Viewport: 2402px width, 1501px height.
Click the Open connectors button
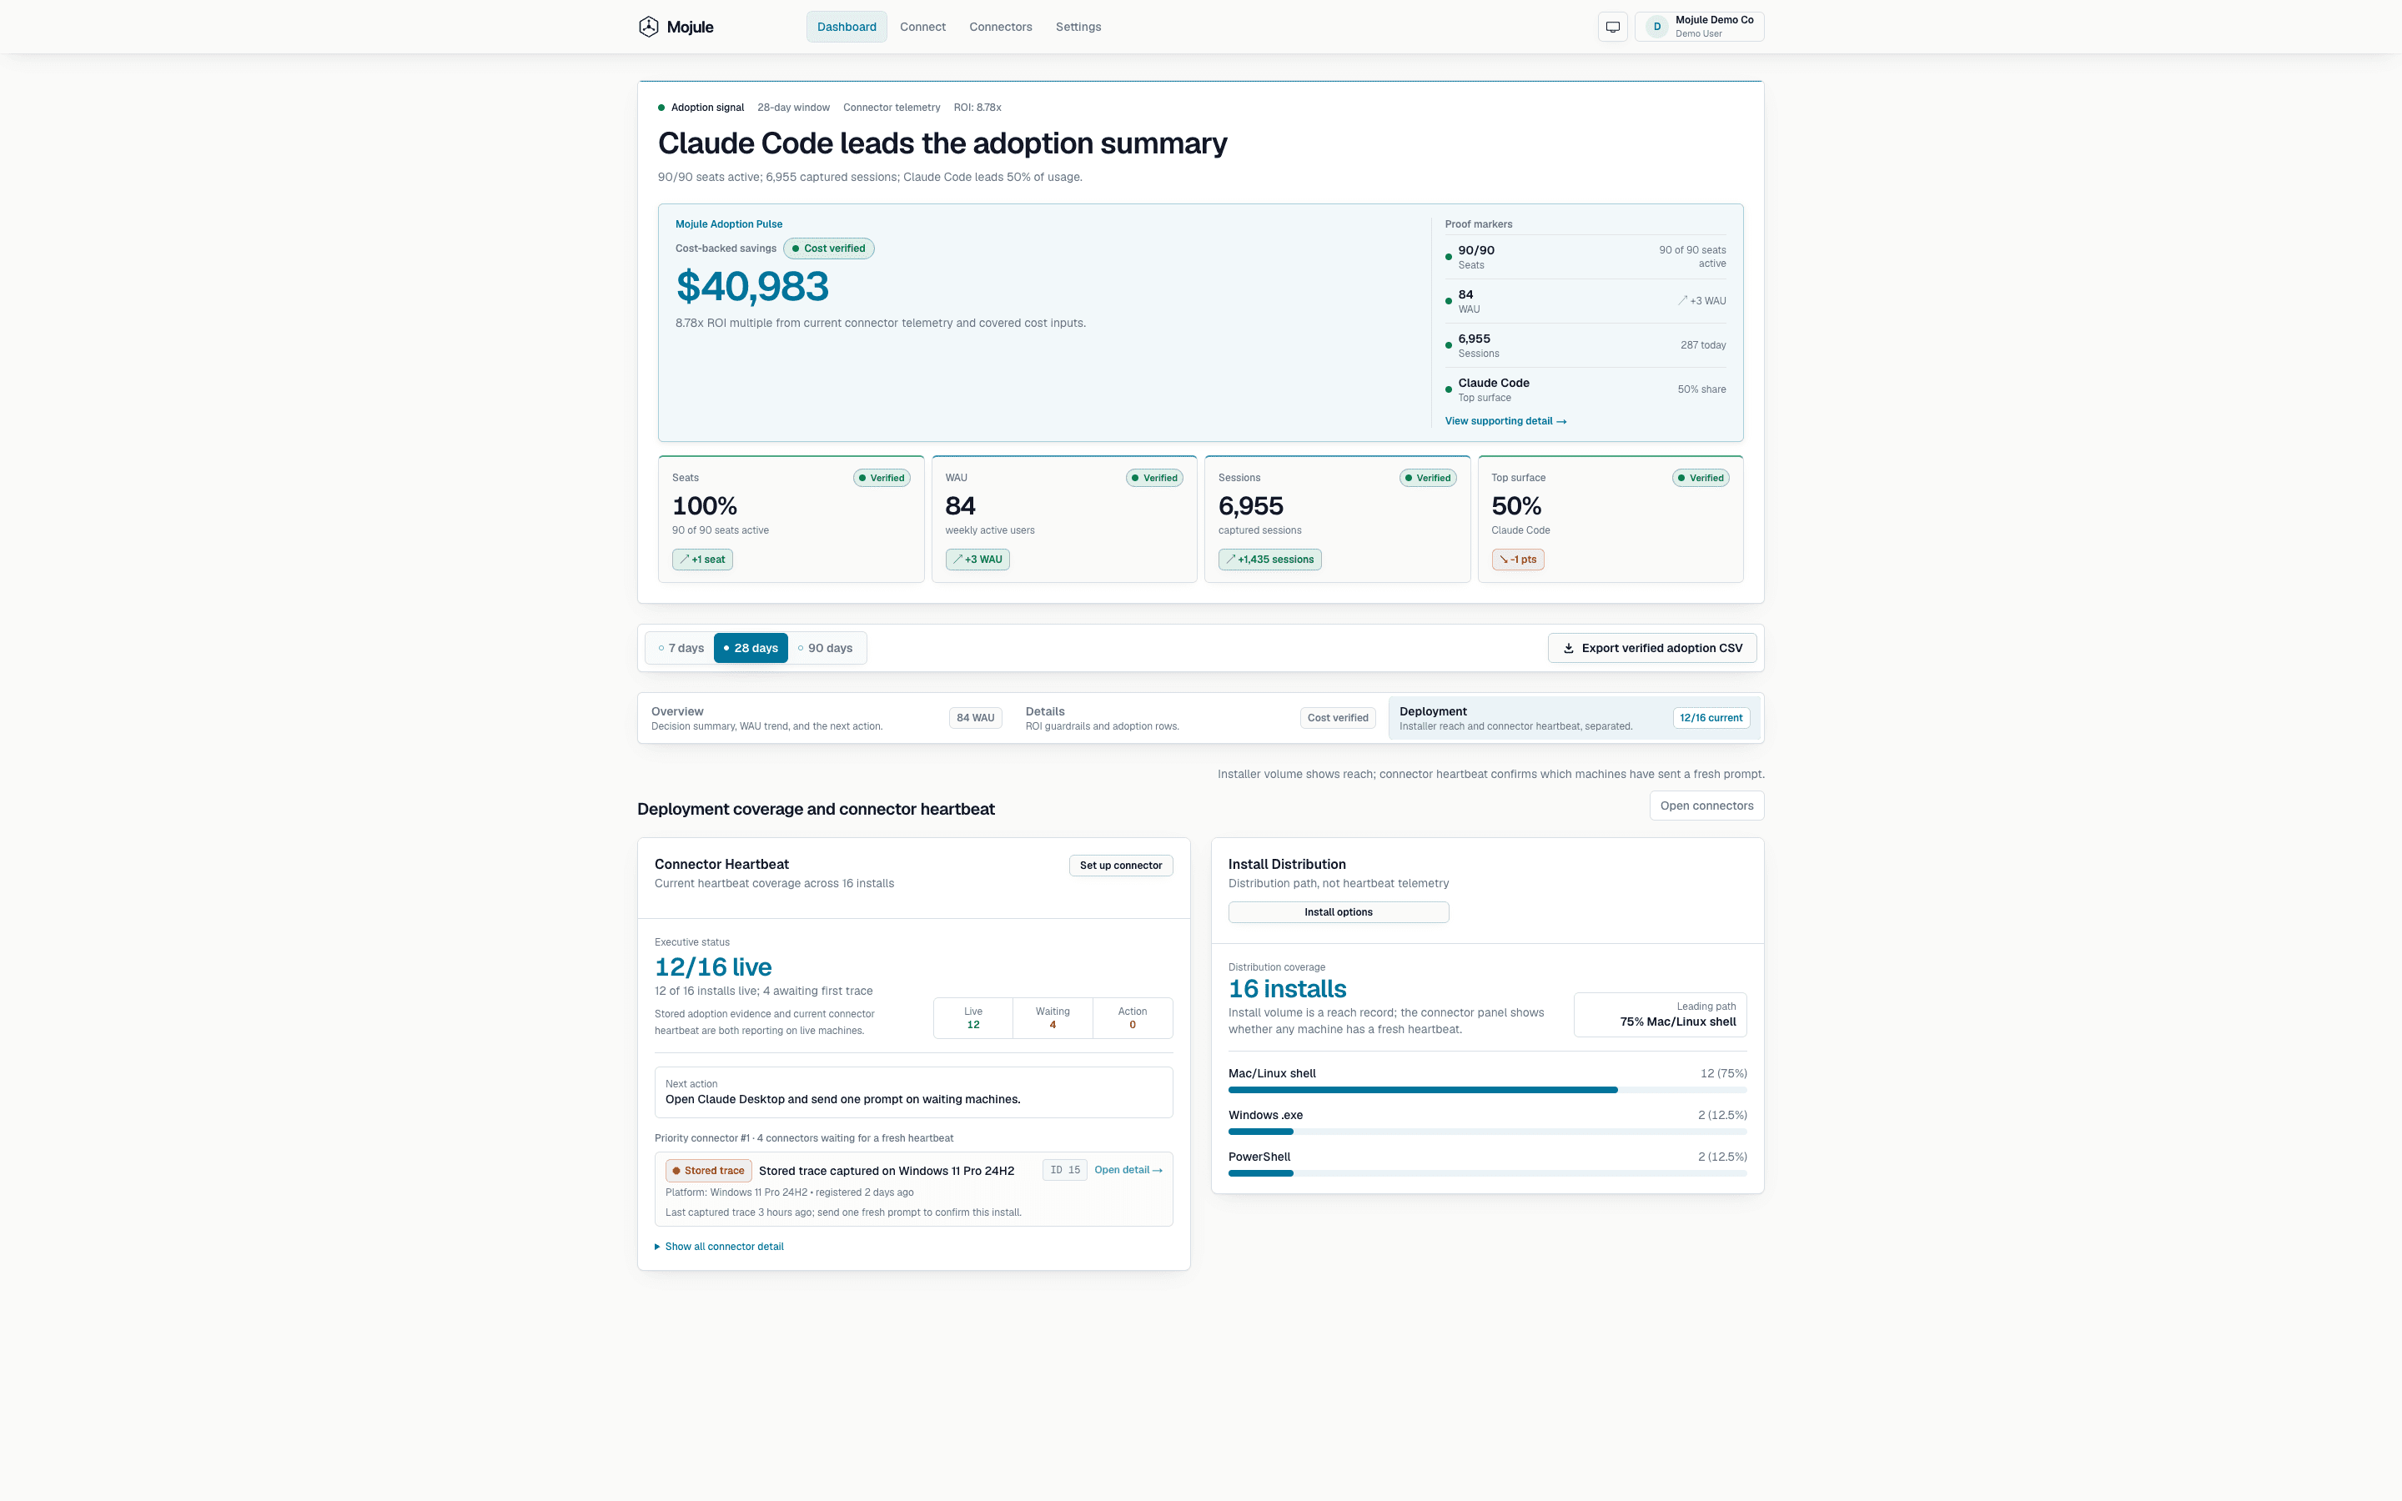pyautogui.click(x=1706, y=806)
